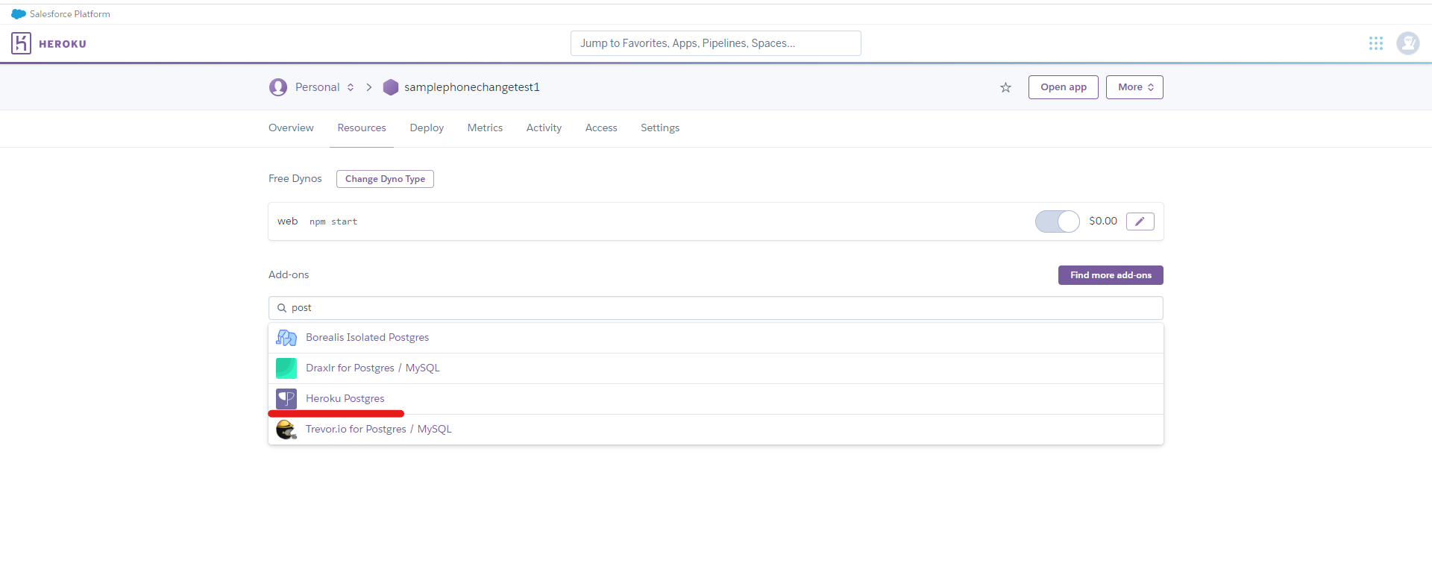The image size is (1432, 572).
Task: Select Heroku Postgres from results
Action: click(716, 399)
